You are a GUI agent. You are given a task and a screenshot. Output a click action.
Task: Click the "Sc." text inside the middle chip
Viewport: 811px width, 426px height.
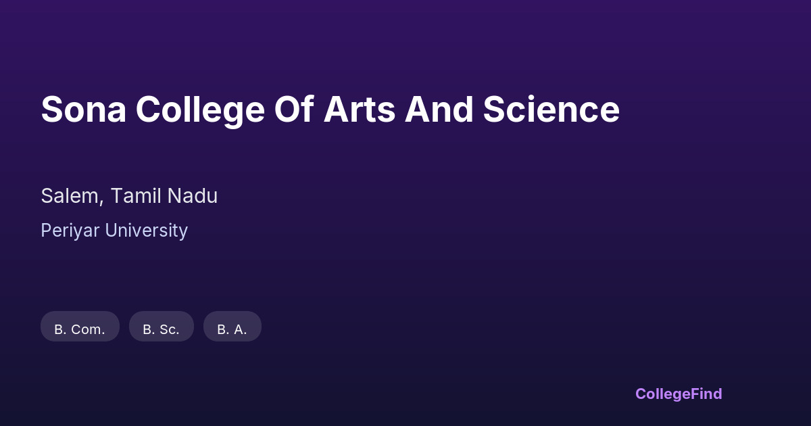(x=170, y=330)
